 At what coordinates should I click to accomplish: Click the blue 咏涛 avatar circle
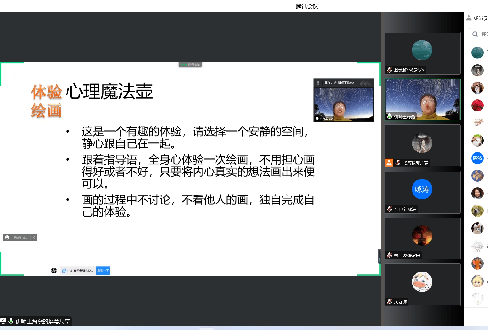click(422, 189)
